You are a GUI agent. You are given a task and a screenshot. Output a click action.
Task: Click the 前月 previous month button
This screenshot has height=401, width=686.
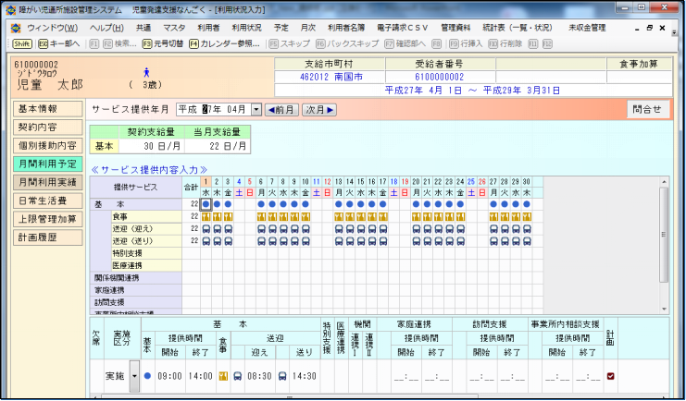[x=281, y=109]
